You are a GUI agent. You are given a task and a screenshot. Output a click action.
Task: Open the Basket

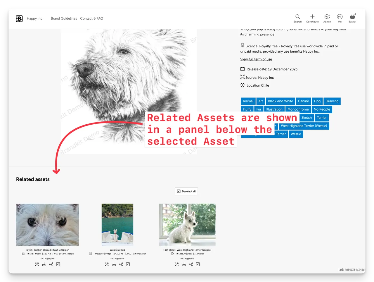click(x=352, y=18)
